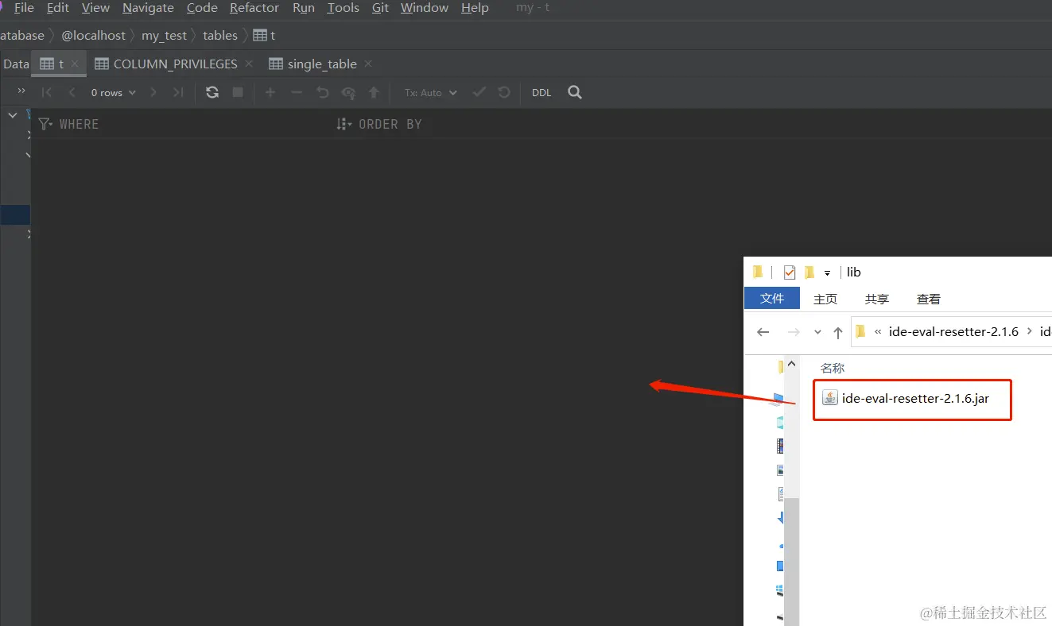The width and height of the screenshot is (1052, 626).
Task: Add a new row with plus icon
Action: (270, 92)
